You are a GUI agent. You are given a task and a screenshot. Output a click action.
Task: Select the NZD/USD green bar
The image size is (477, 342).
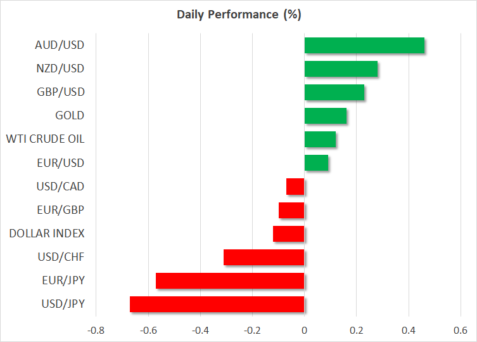coord(341,69)
